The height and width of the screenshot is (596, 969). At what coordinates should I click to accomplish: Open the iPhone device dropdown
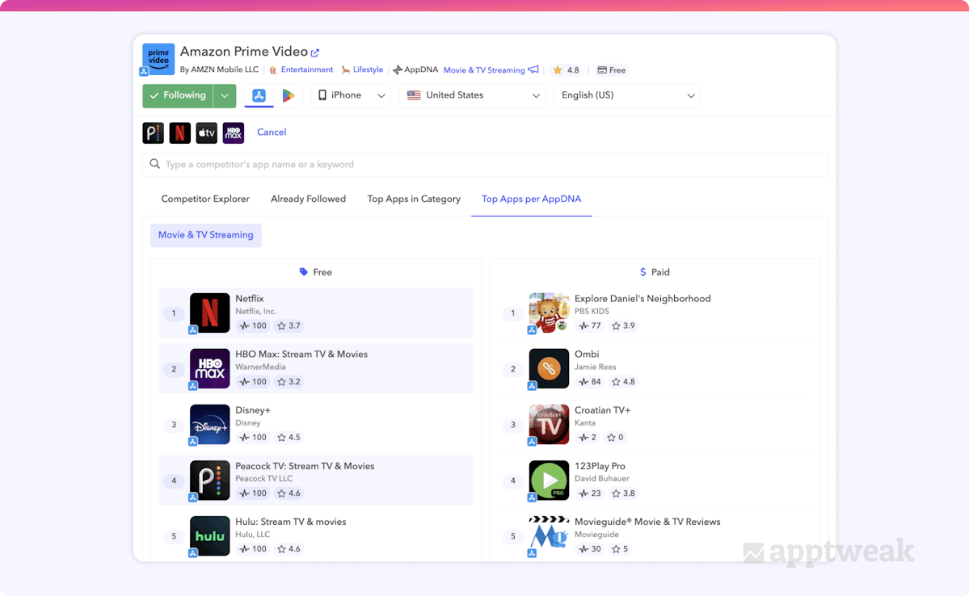[x=351, y=95]
